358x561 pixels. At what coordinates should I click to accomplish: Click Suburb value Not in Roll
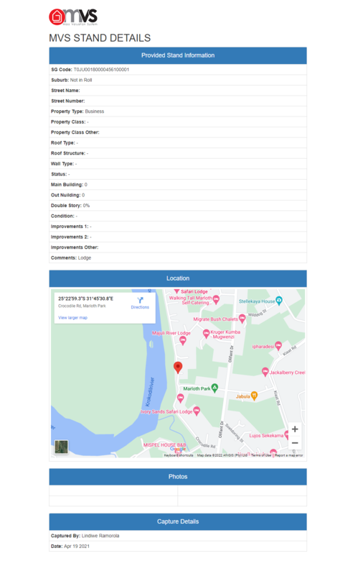[81, 80]
